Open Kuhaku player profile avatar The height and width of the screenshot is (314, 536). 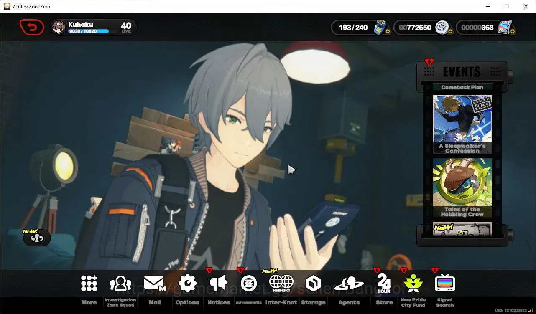pyautogui.click(x=59, y=28)
